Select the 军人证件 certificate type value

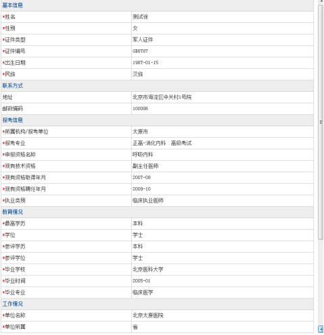click(x=143, y=40)
